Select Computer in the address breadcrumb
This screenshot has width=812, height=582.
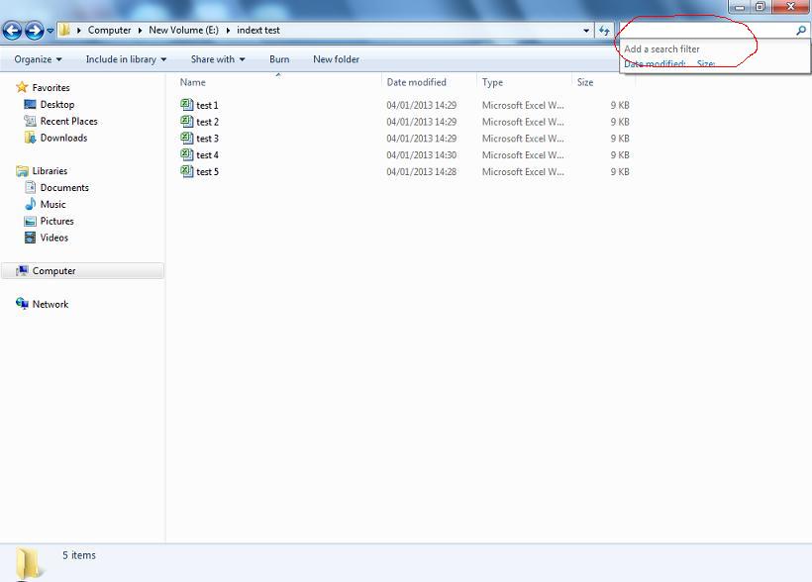click(109, 30)
